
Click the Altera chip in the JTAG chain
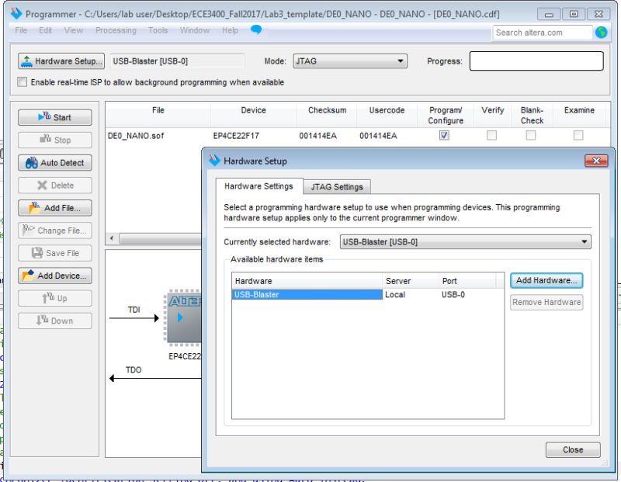pyautogui.click(x=184, y=317)
